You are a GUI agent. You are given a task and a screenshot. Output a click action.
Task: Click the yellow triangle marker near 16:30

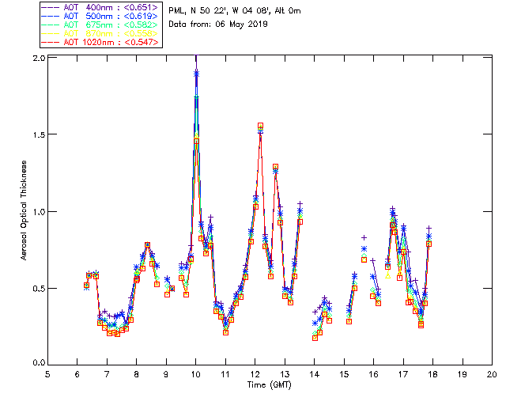[388, 275]
